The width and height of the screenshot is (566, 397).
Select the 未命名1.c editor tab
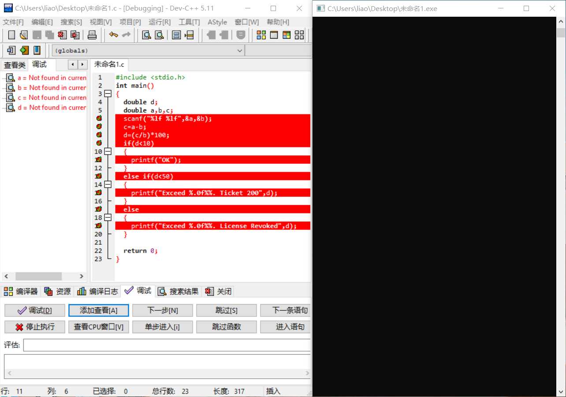click(x=109, y=65)
